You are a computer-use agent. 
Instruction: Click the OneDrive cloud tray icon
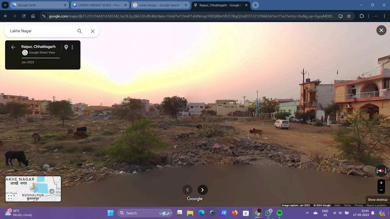tap(315, 213)
